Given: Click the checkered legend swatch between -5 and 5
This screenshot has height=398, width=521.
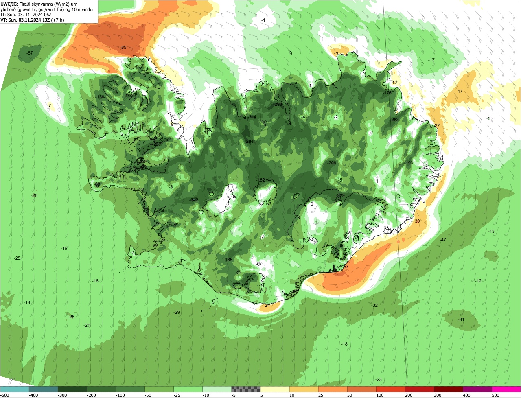Looking at the screenshot, I should tap(245, 389).
